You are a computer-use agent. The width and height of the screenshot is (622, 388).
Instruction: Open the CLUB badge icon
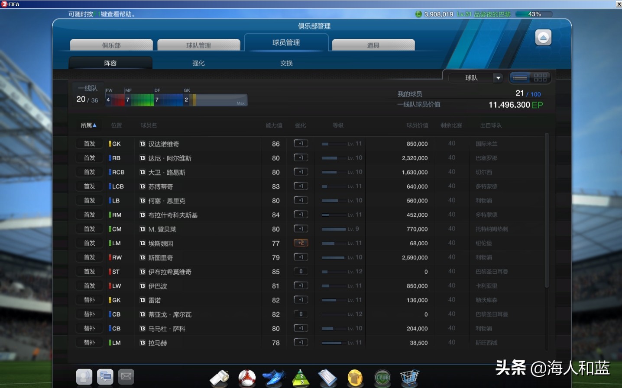tap(382, 377)
